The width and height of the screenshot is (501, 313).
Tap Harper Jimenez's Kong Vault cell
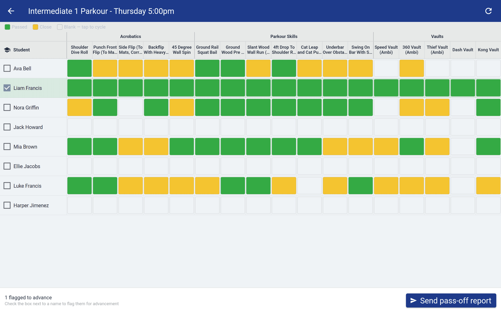tap(488, 205)
